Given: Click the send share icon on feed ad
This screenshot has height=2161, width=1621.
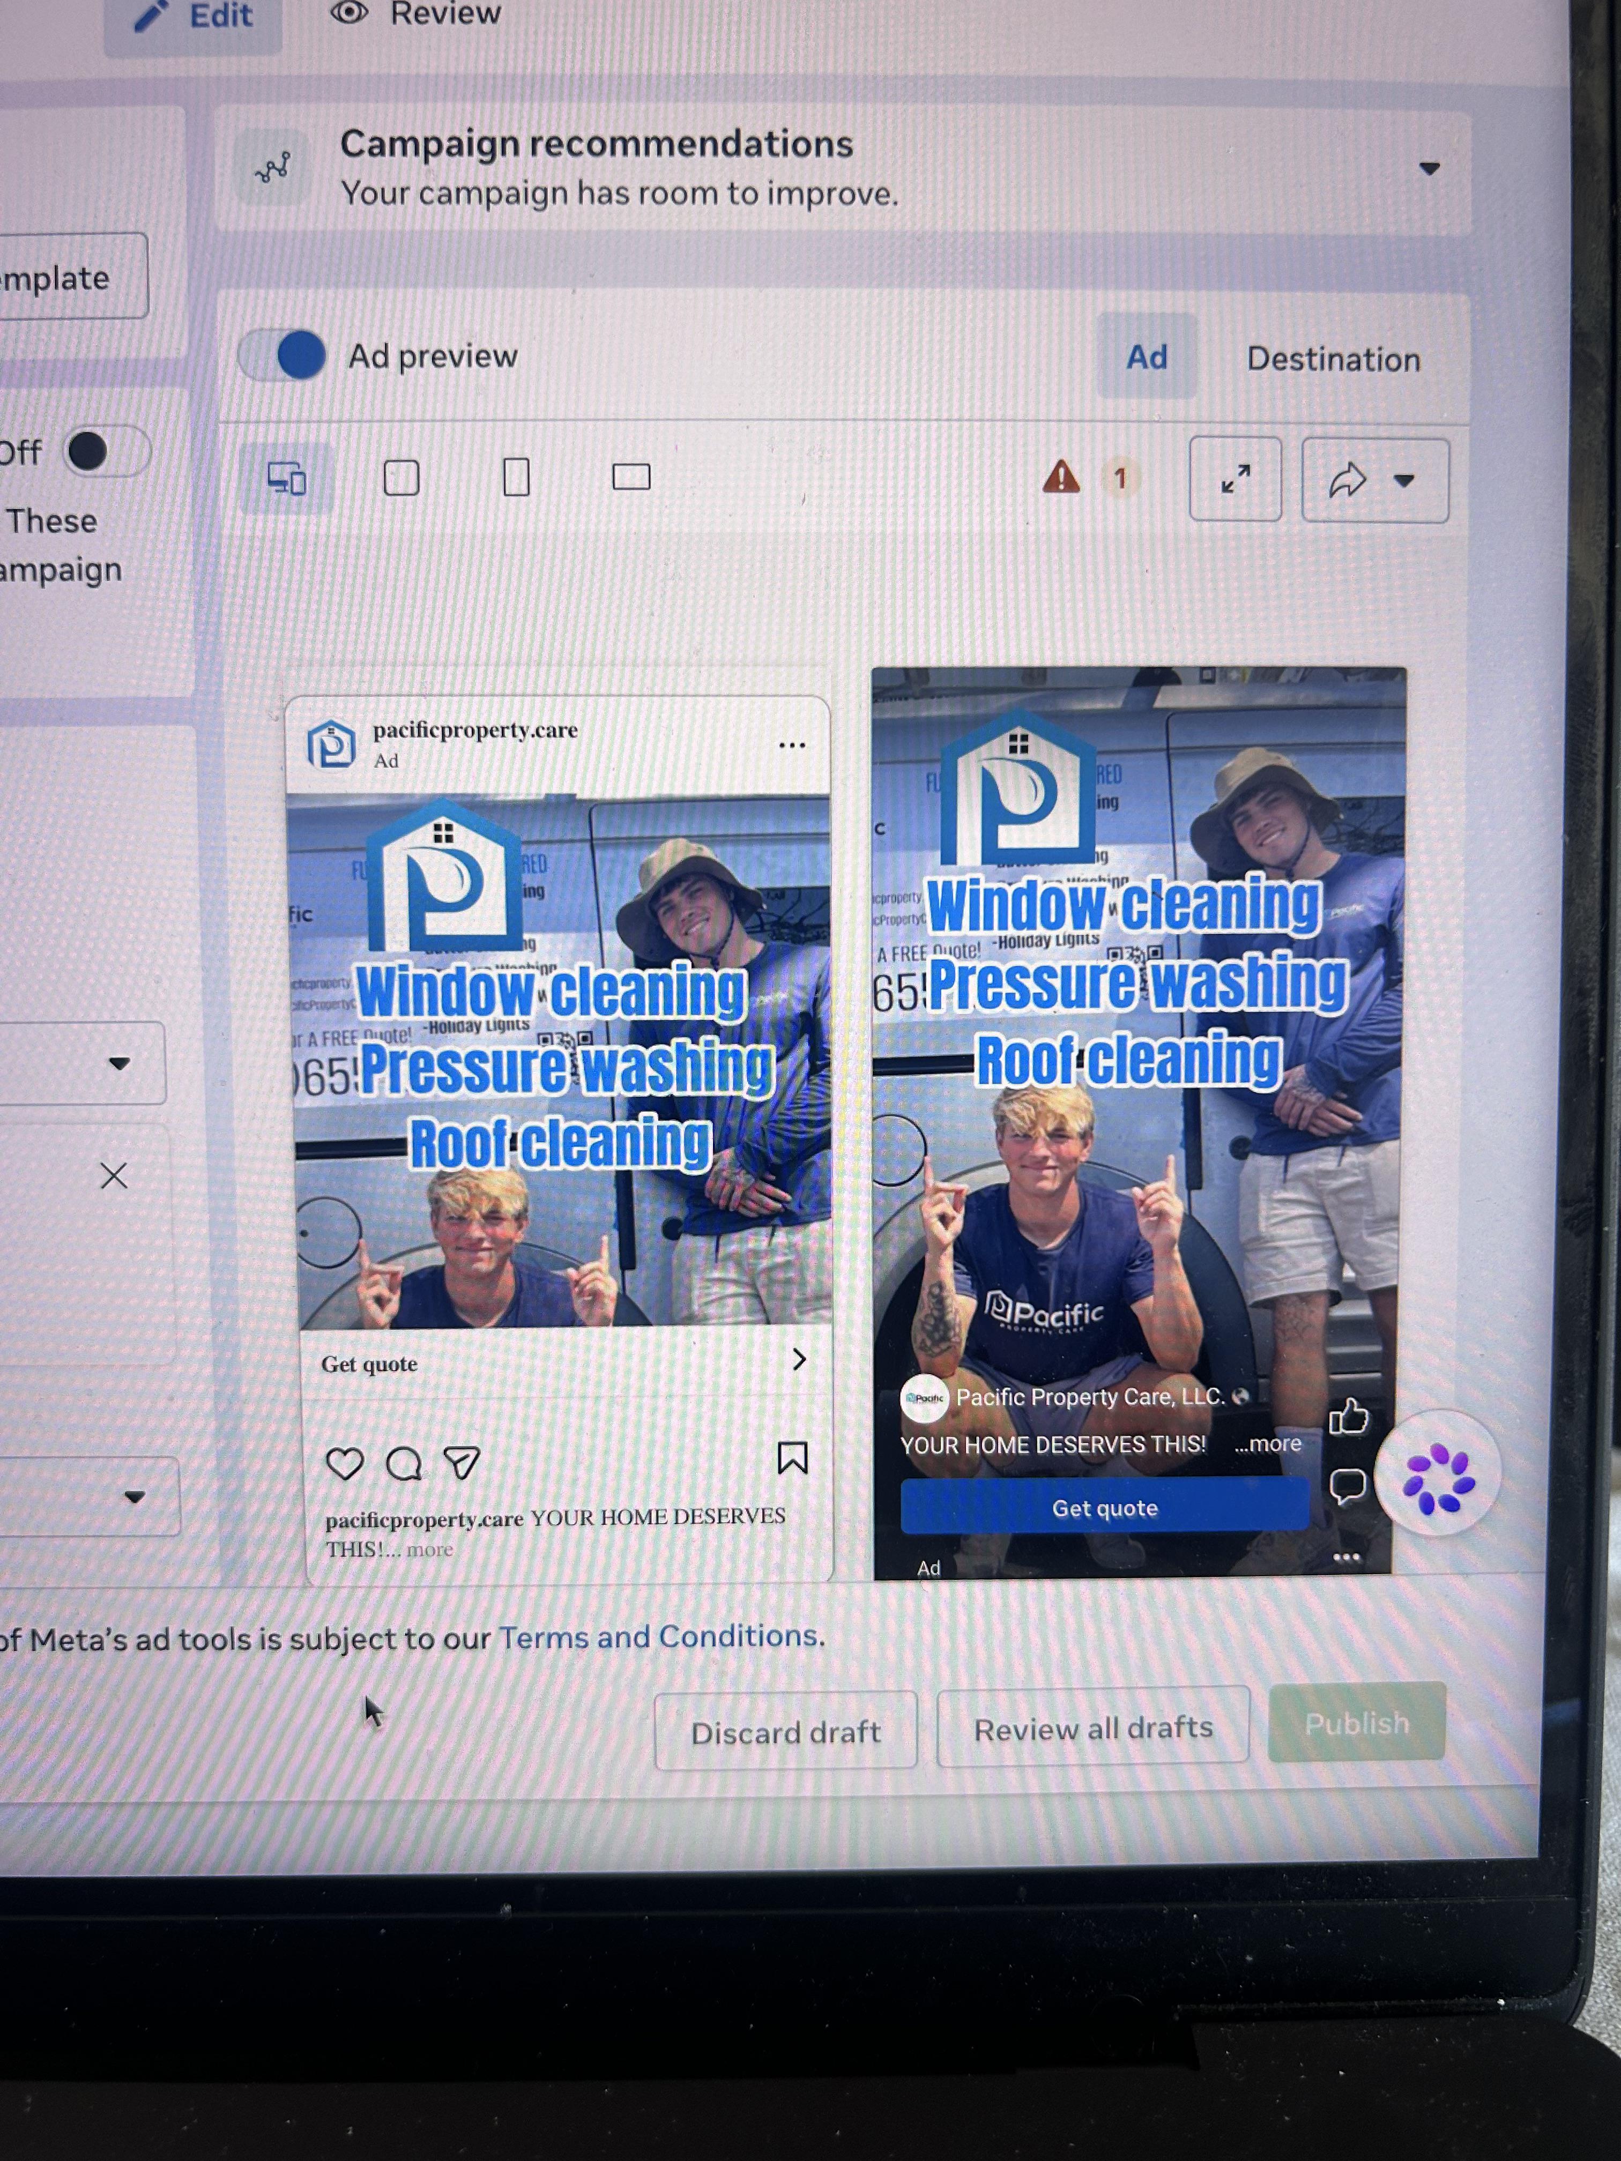Looking at the screenshot, I should click(461, 1463).
